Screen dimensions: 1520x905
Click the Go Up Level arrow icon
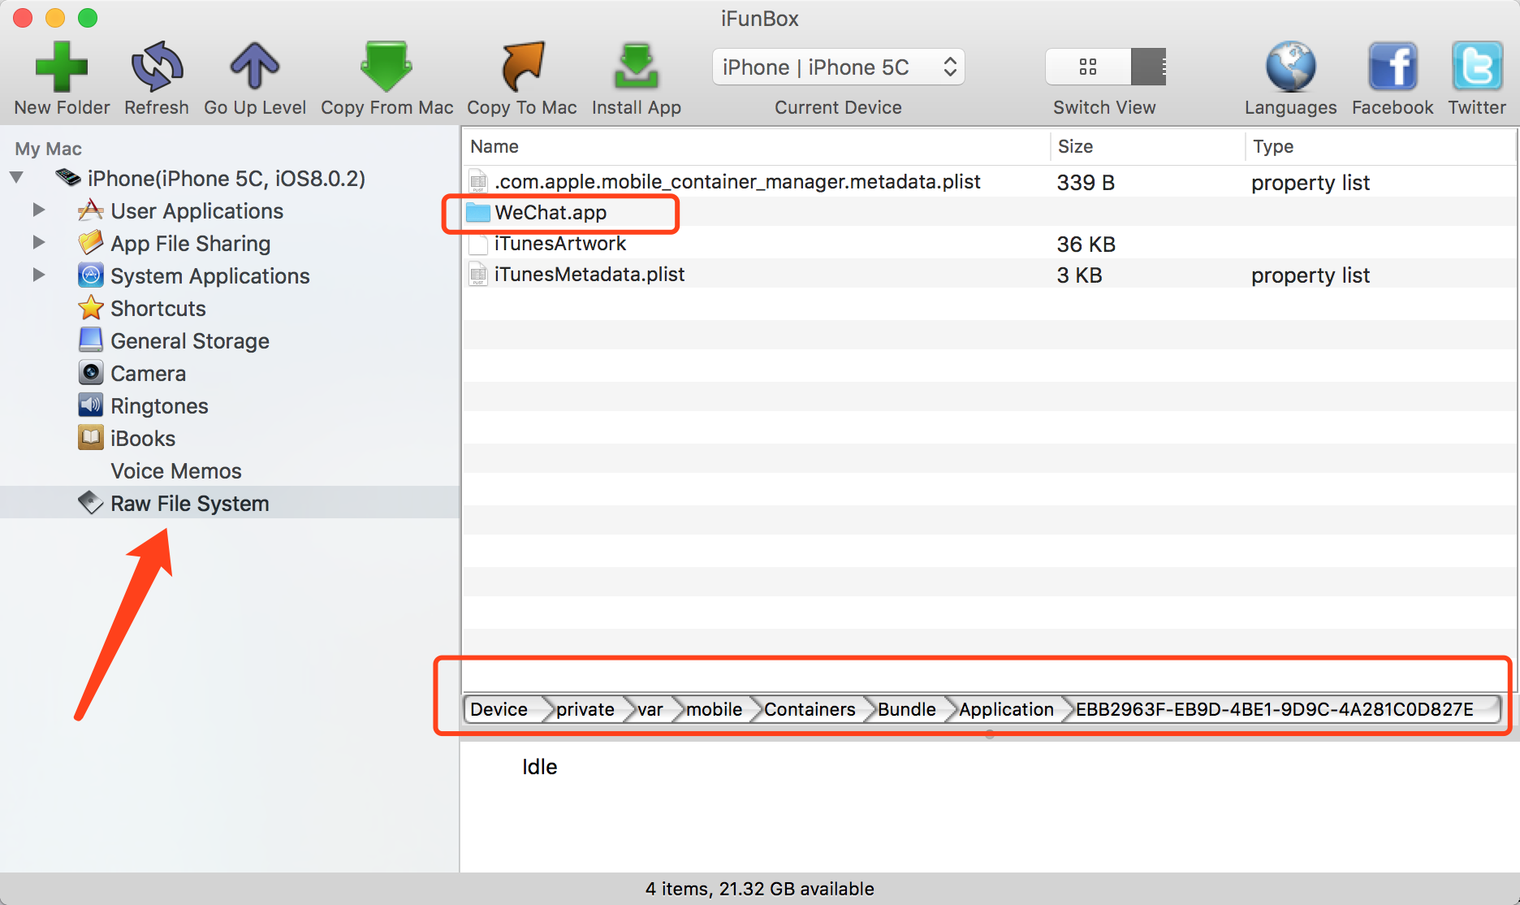pyautogui.click(x=255, y=67)
